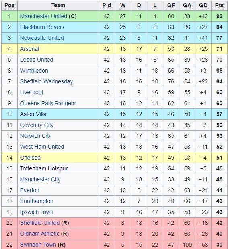This screenshot has height=249, width=228.
Task: Open the Arsenal team page link
Action: (x=29, y=49)
